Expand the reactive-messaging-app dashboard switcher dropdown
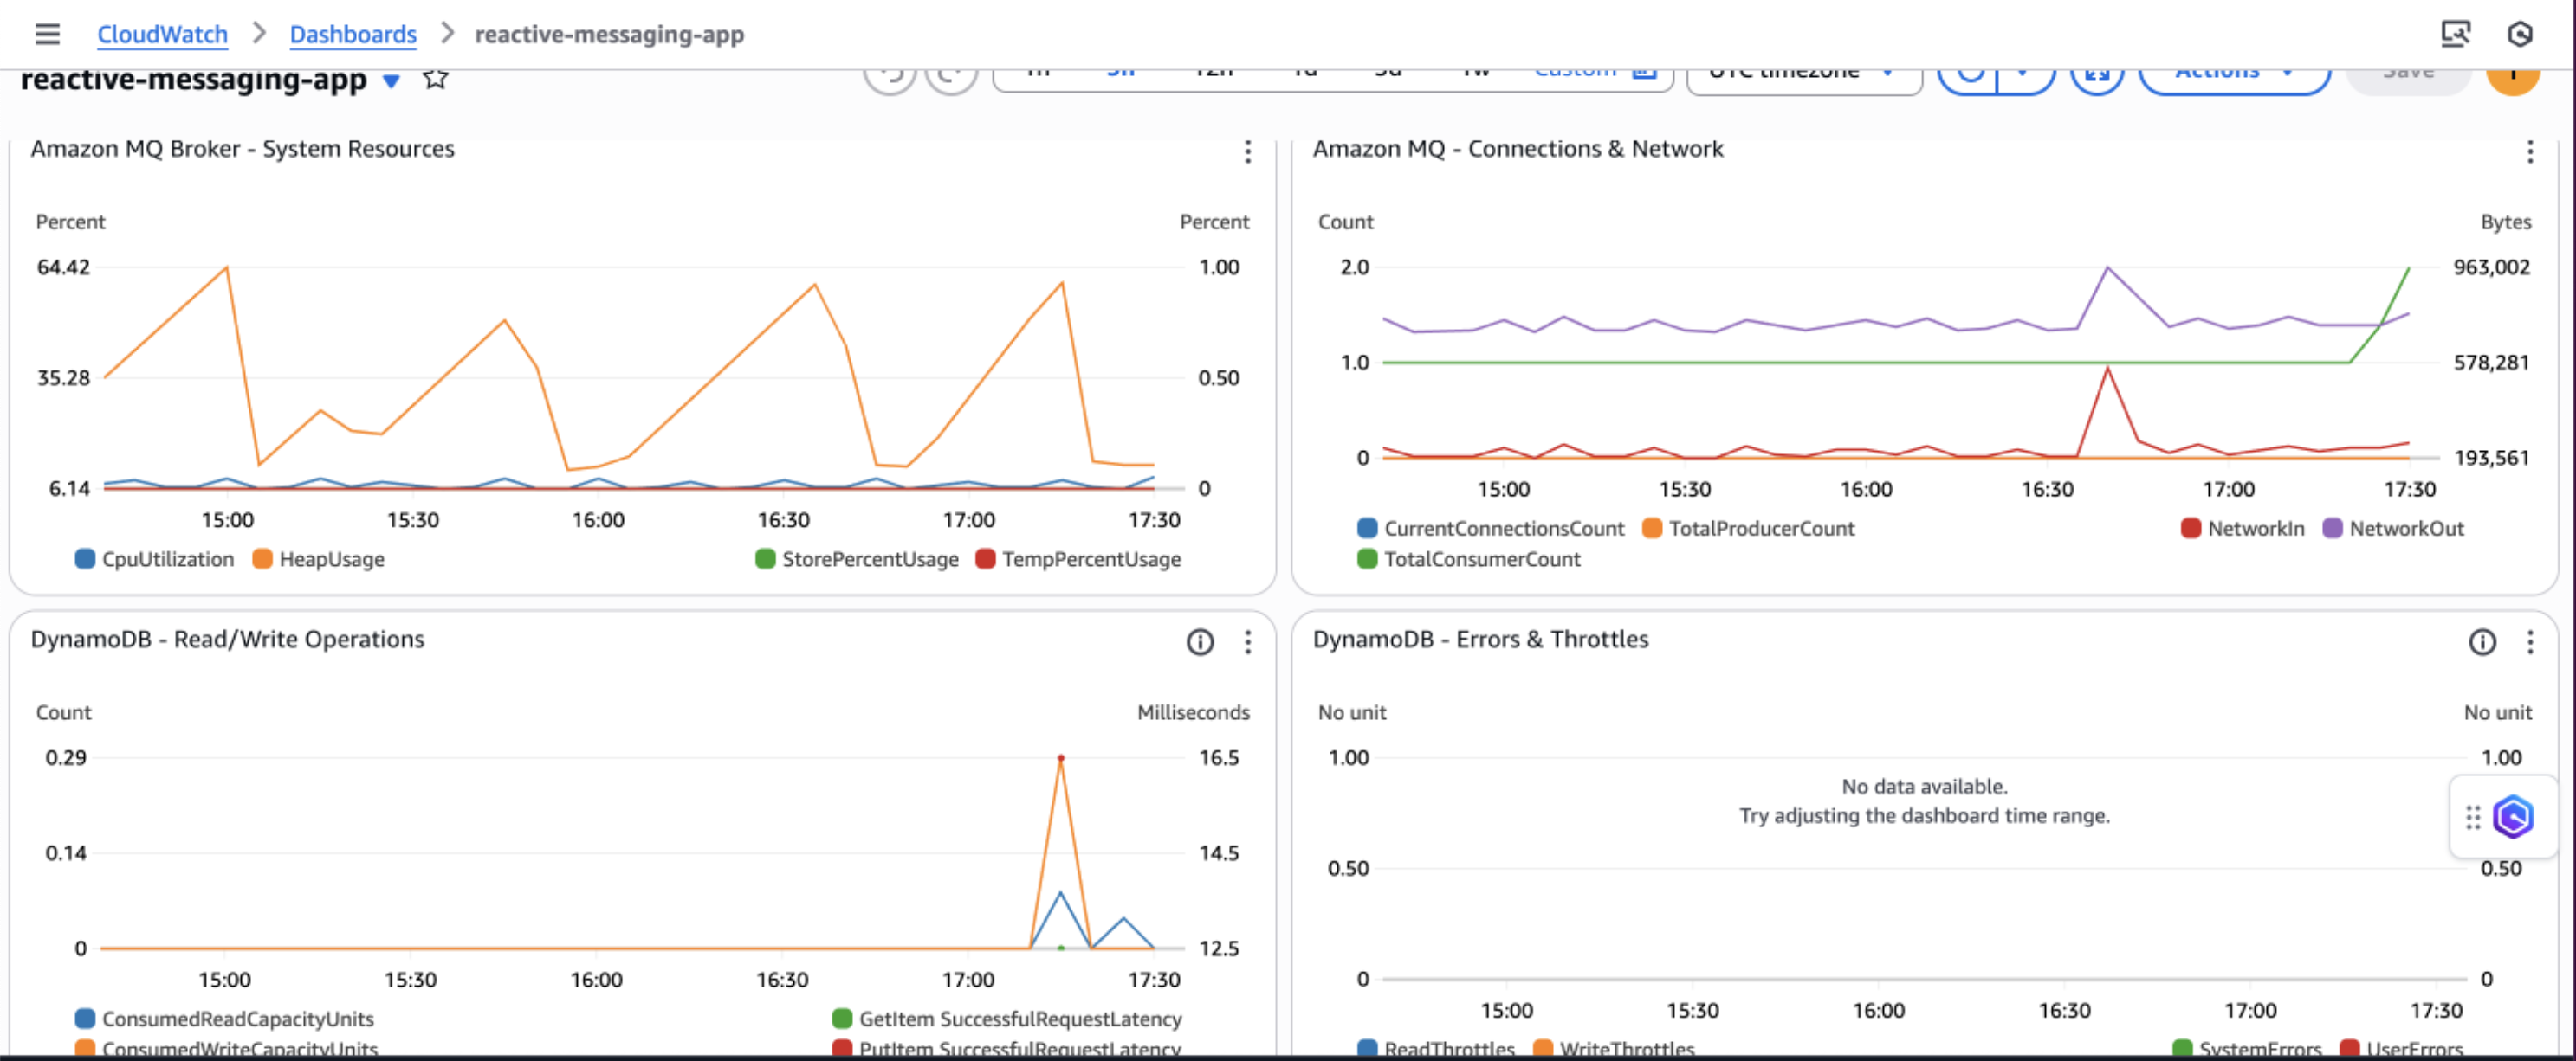The height and width of the screenshot is (1061, 2576). pyautogui.click(x=392, y=81)
